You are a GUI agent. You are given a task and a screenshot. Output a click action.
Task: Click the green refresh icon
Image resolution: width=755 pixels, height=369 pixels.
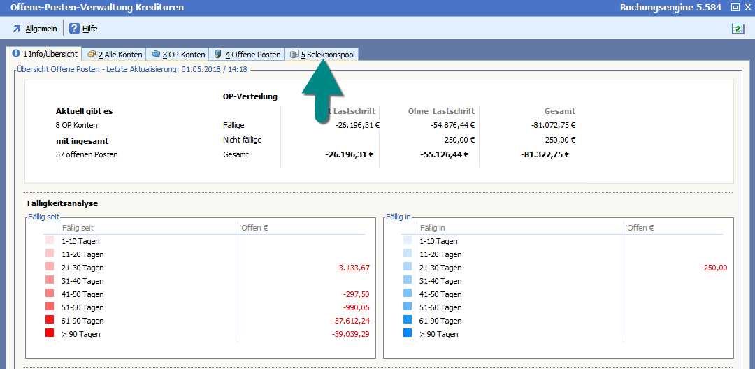point(738,29)
